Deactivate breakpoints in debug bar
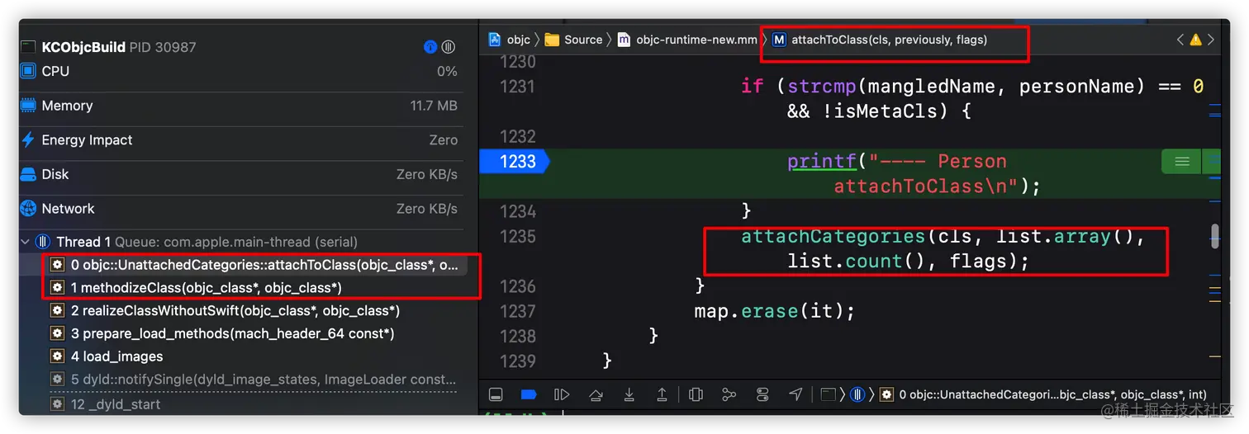 pos(529,394)
